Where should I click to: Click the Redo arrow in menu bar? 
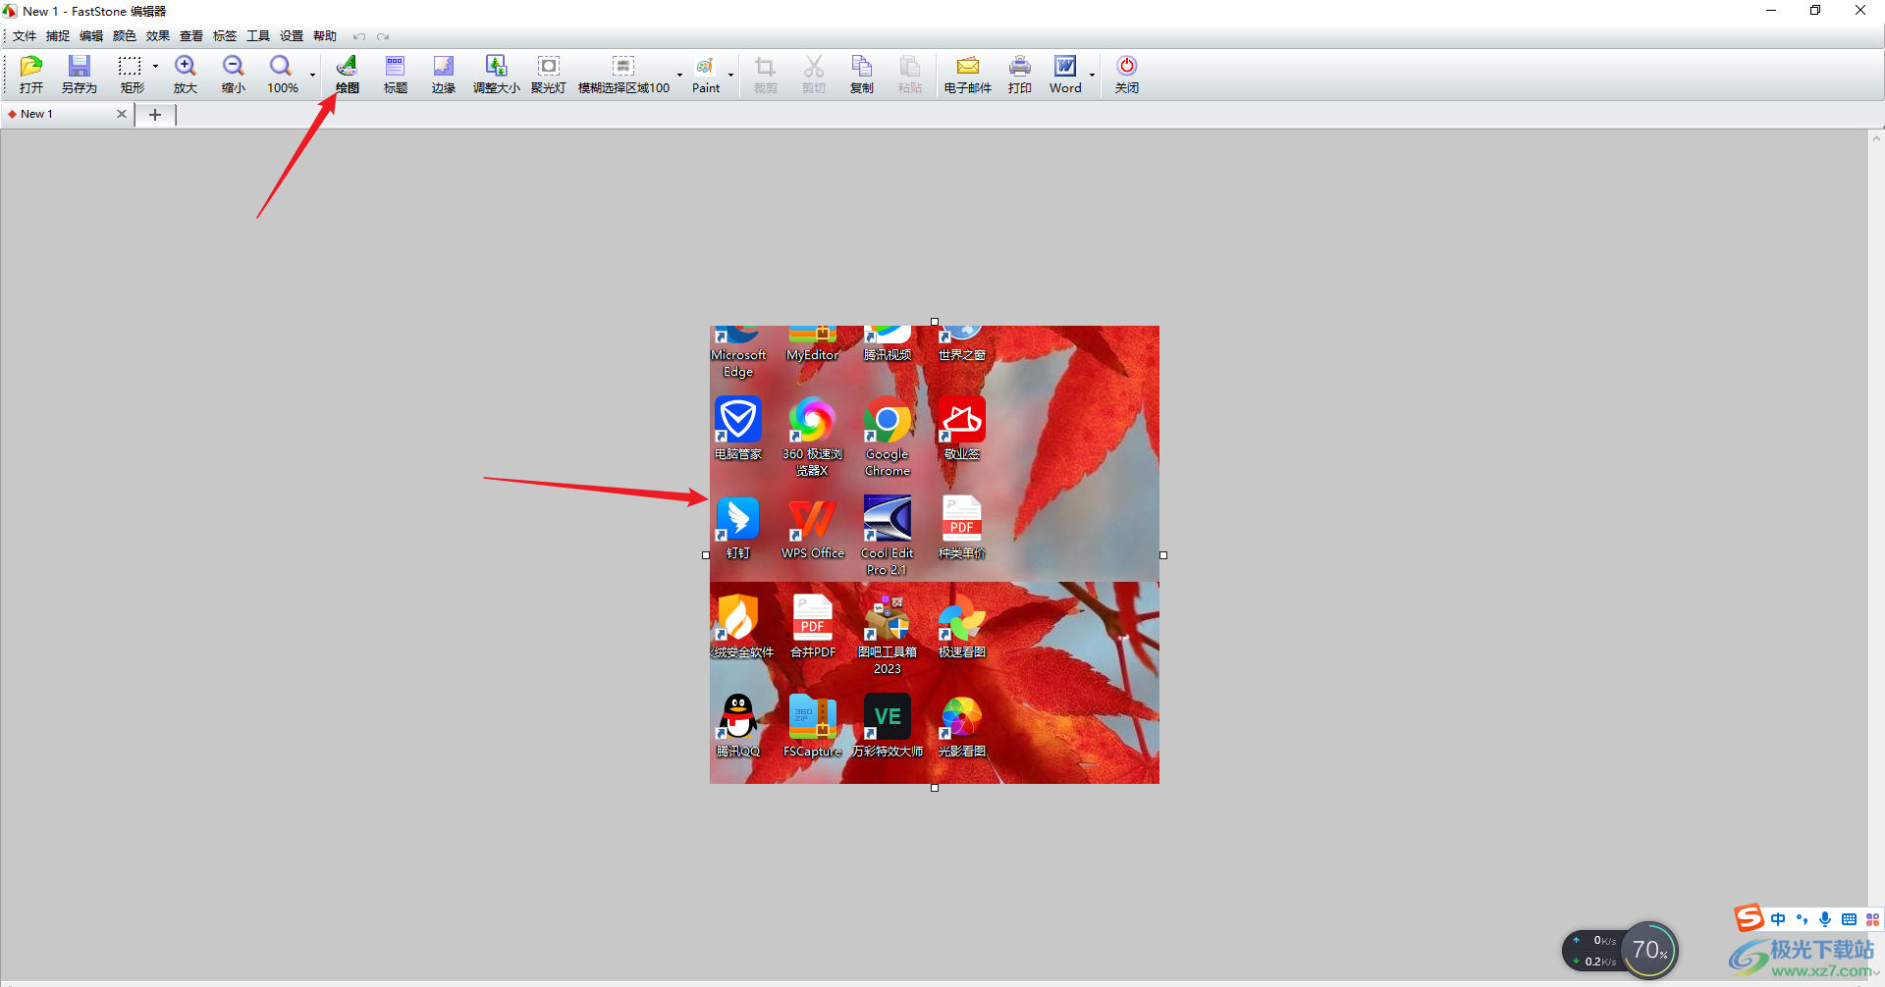point(383,36)
